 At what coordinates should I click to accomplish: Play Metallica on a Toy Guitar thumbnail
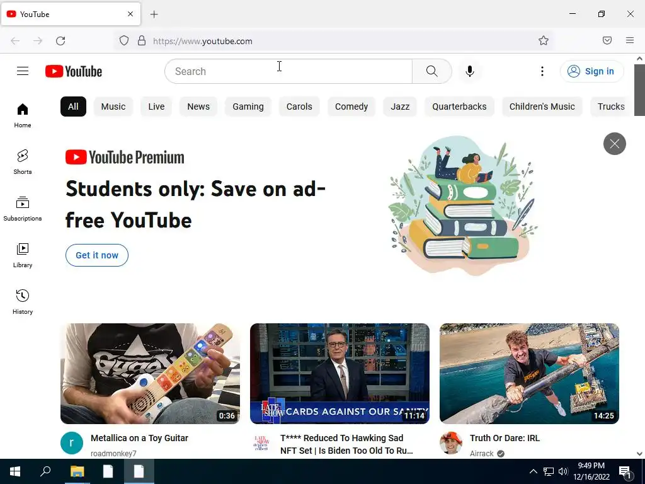(150, 374)
